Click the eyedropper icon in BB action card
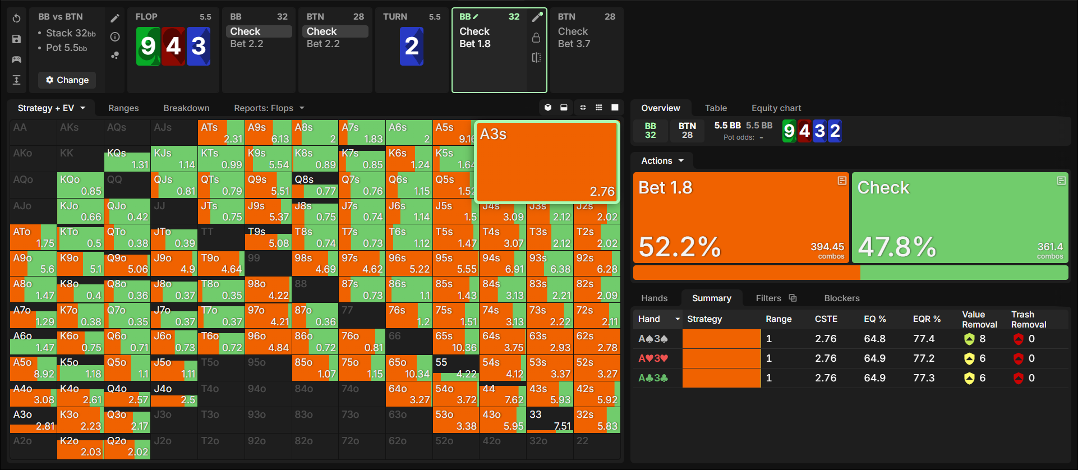 [x=537, y=17]
